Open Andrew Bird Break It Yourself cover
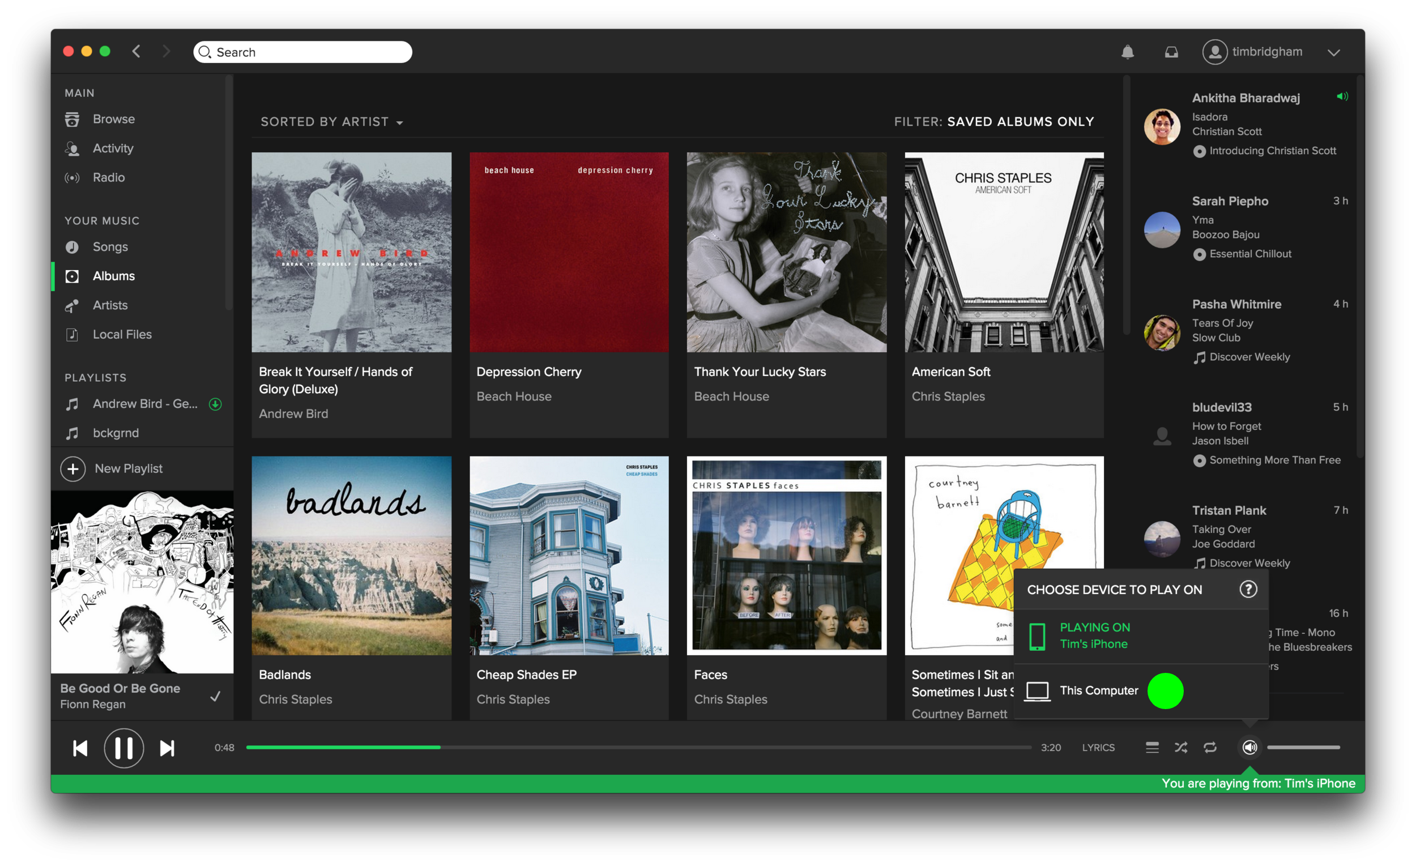Viewport: 1416px width, 866px height. click(x=351, y=251)
